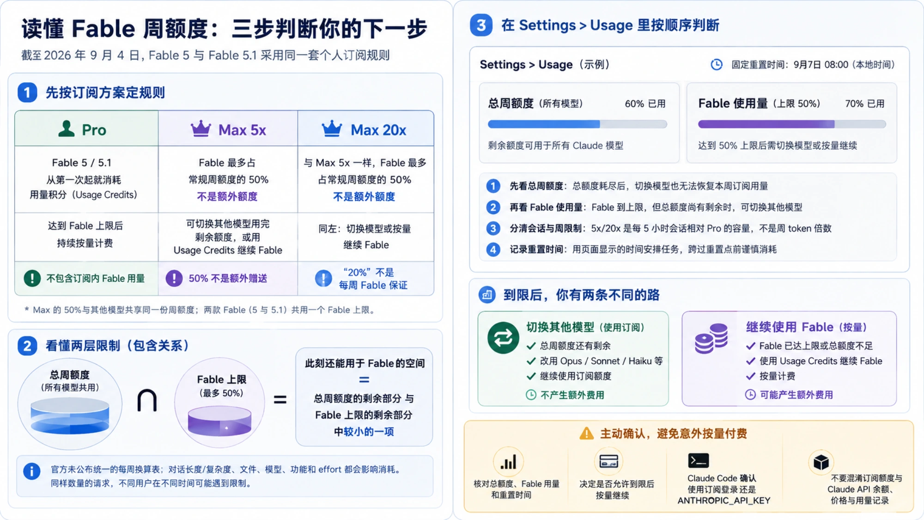The width and height of the screenshot is (924, 520).
Task: Click the purple coin stack icon
Action: [711, 339]
